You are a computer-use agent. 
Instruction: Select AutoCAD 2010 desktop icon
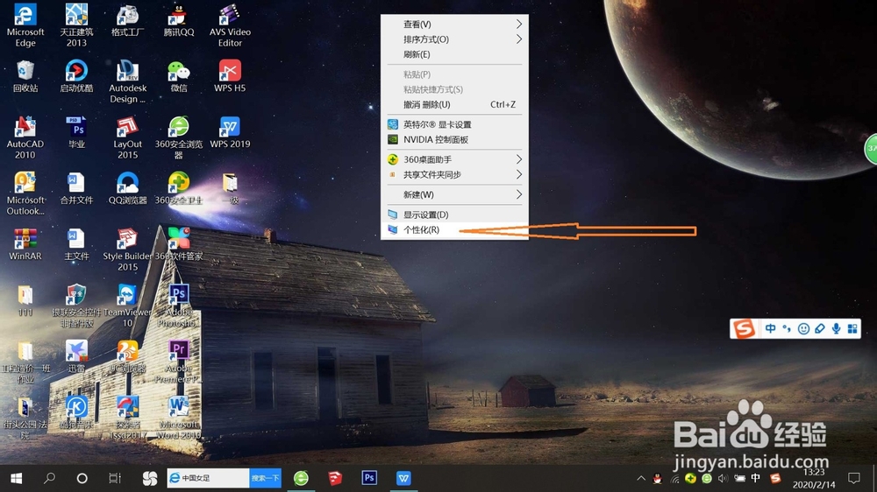click(25, 138)
